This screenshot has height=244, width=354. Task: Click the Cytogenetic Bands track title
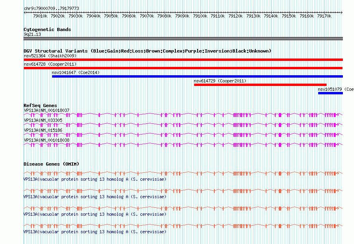[47, 29]
